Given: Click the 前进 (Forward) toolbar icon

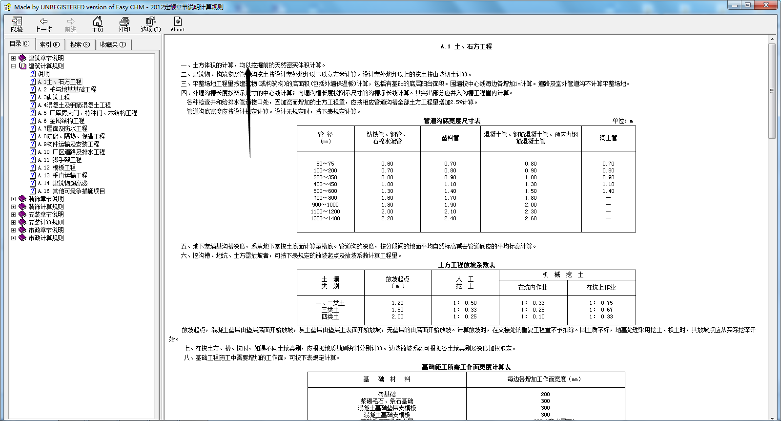Looking at the screenshot, I should 71,24.
